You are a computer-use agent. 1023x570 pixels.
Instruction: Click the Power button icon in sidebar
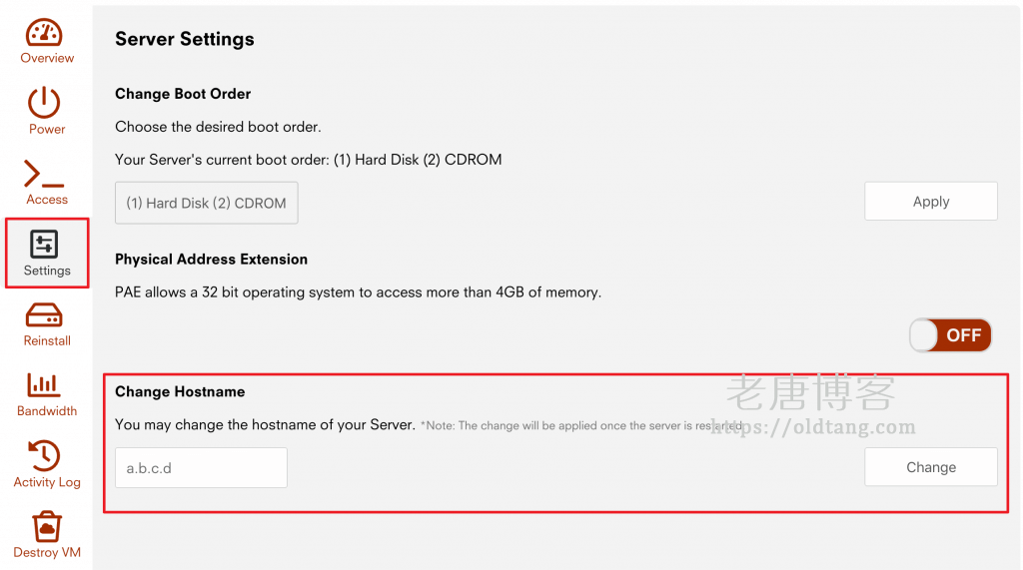point(45,102)
